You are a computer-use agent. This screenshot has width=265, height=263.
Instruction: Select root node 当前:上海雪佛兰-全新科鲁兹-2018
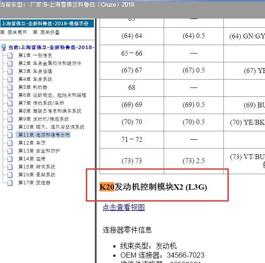pyautogui.click(x=51, y=47)
